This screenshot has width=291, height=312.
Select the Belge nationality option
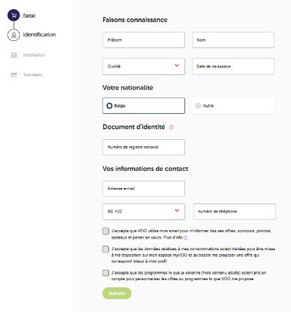[144, 106]
